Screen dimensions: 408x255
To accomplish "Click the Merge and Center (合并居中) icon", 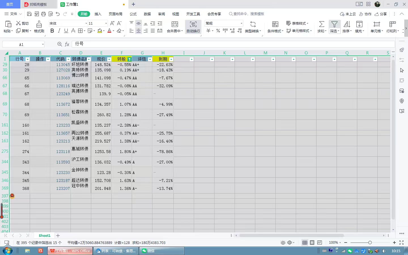I will pyautogui.click(x=175, y=24).
